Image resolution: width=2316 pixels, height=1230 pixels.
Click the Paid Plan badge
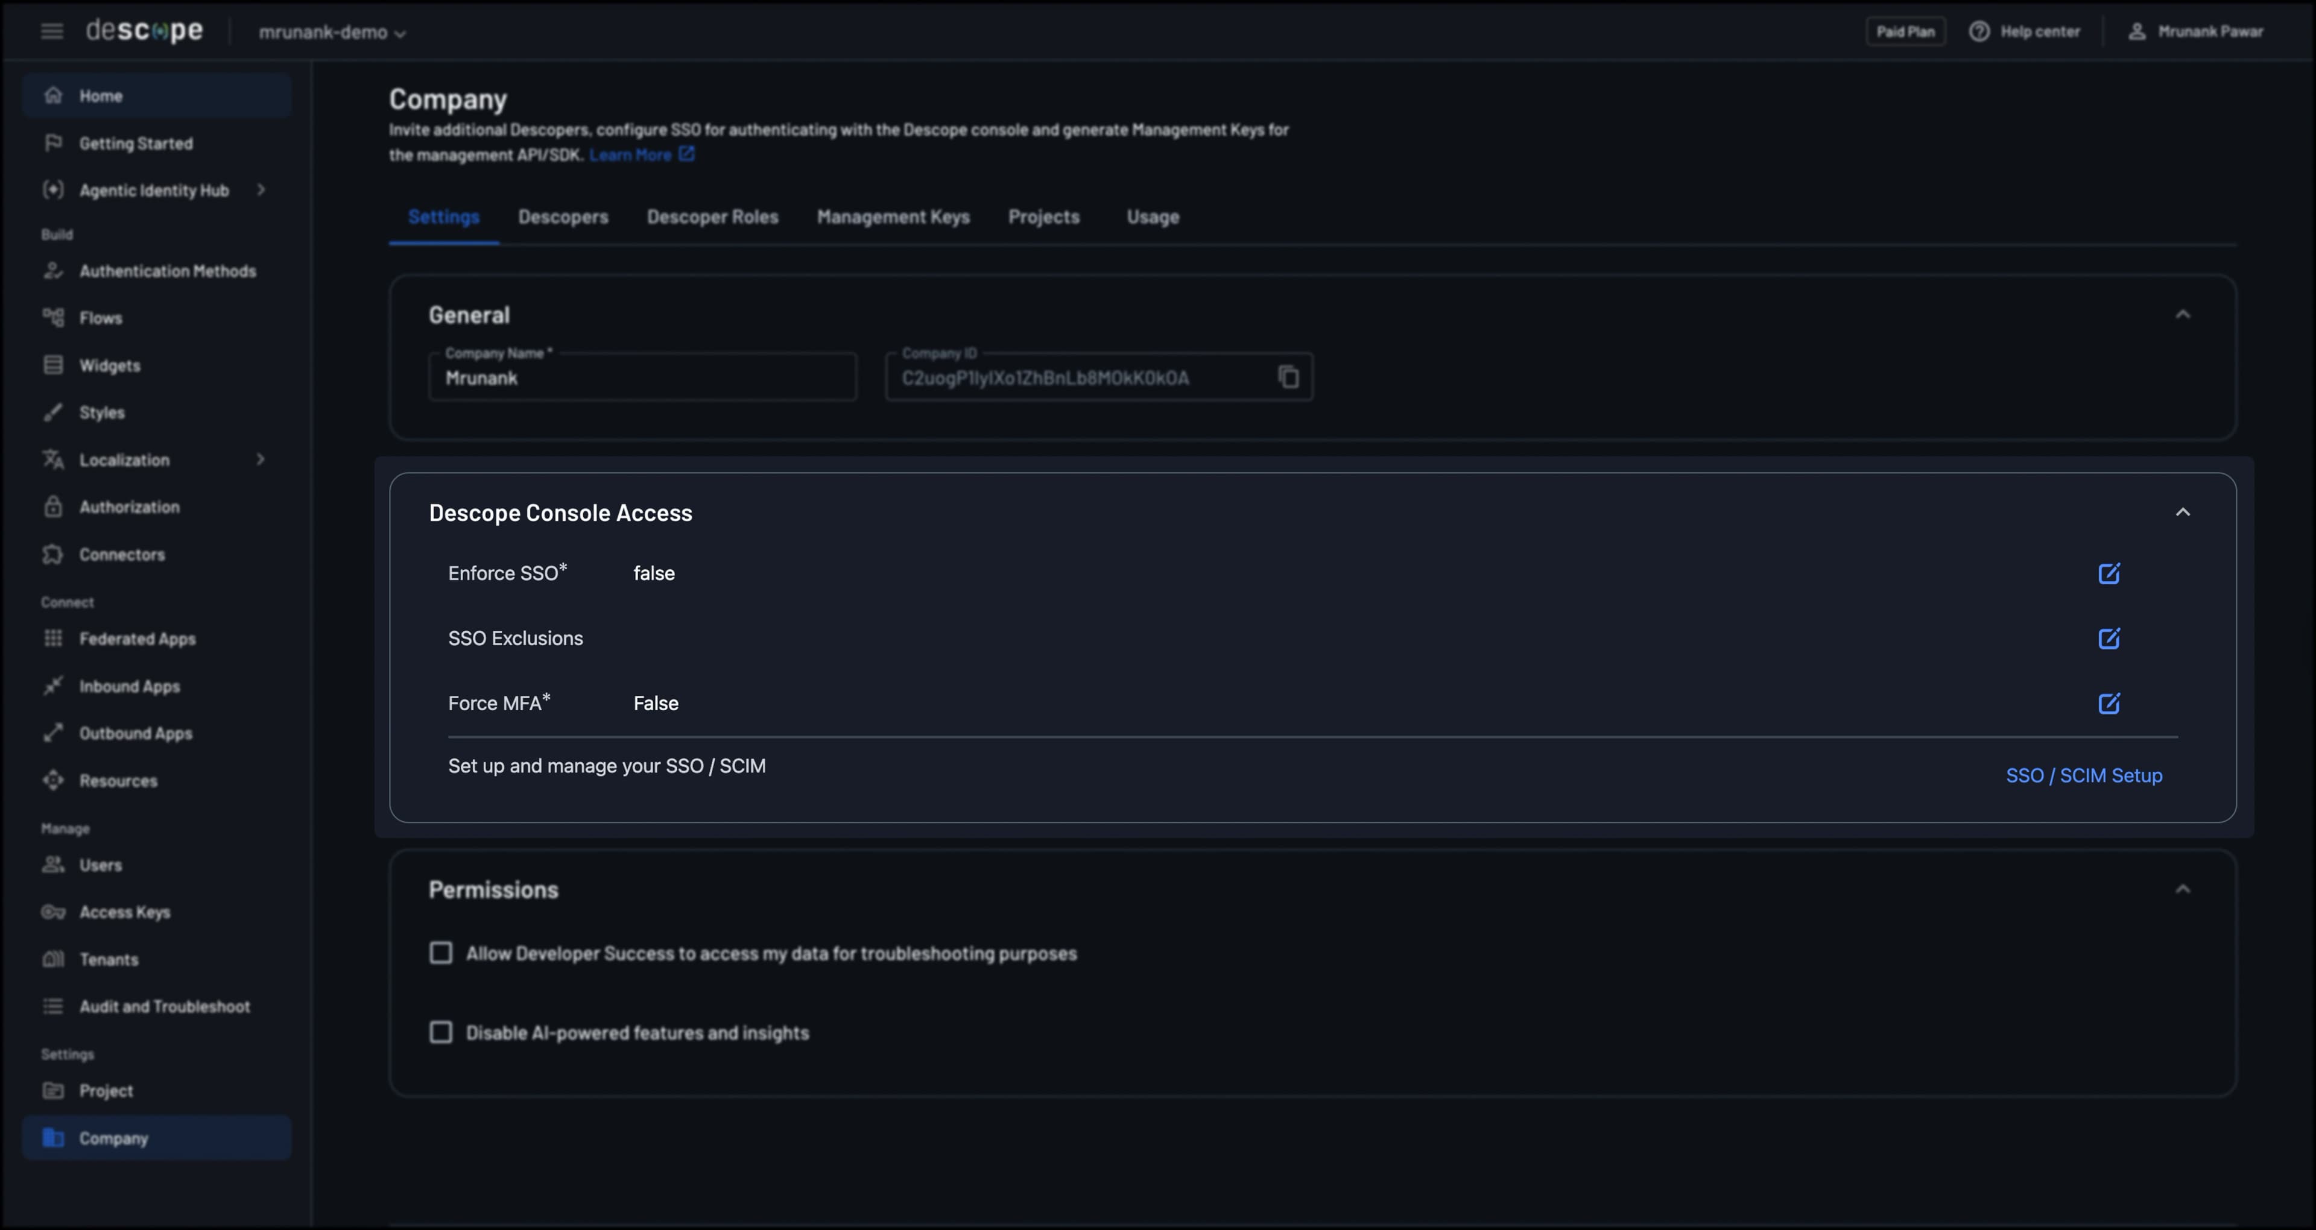point(1905,31)
